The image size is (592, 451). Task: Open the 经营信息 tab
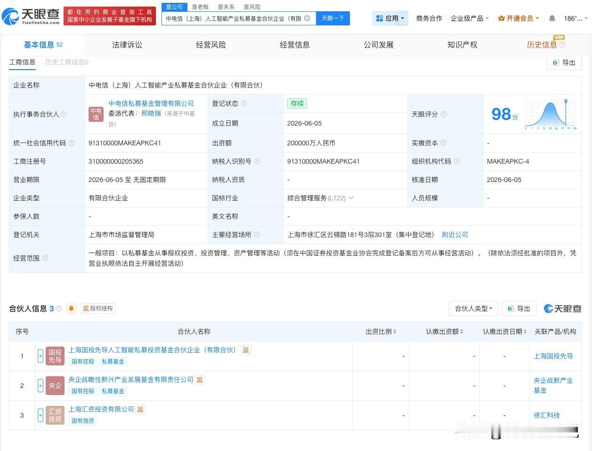[295, 45]
